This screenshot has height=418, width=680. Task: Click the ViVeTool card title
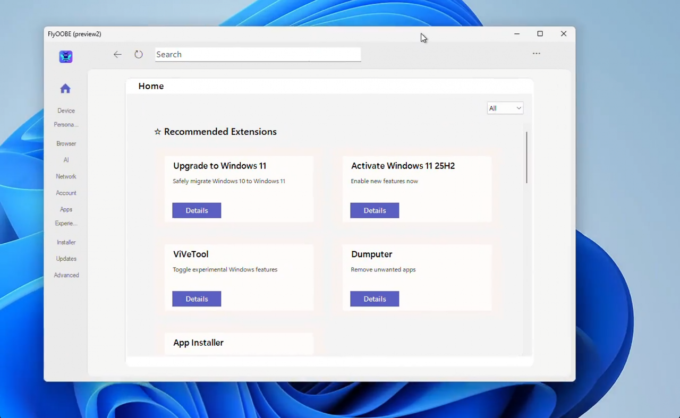(191, 254)
